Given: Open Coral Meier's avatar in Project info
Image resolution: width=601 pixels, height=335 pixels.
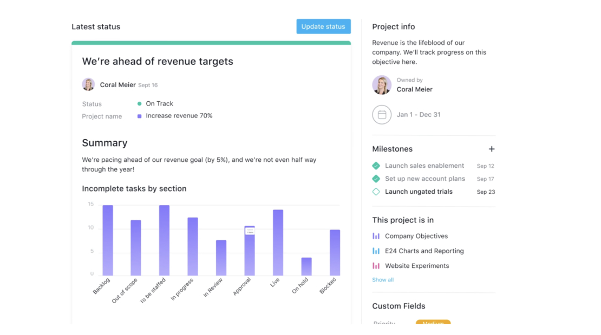Looking at the screenshot, I should [382, 85].
